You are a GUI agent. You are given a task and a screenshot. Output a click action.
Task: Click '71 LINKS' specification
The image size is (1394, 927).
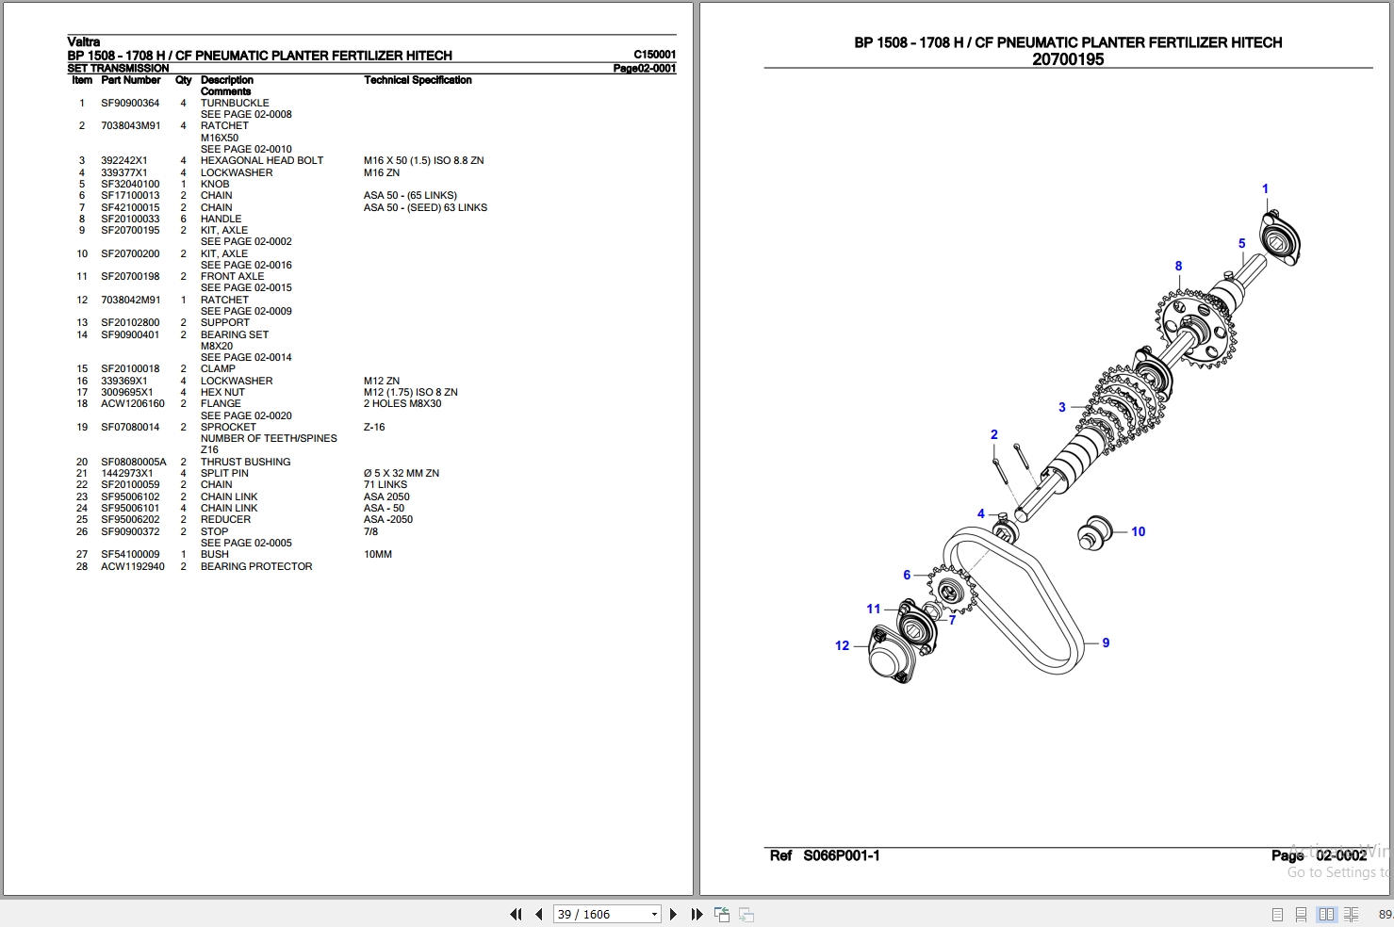coord(385,484)
